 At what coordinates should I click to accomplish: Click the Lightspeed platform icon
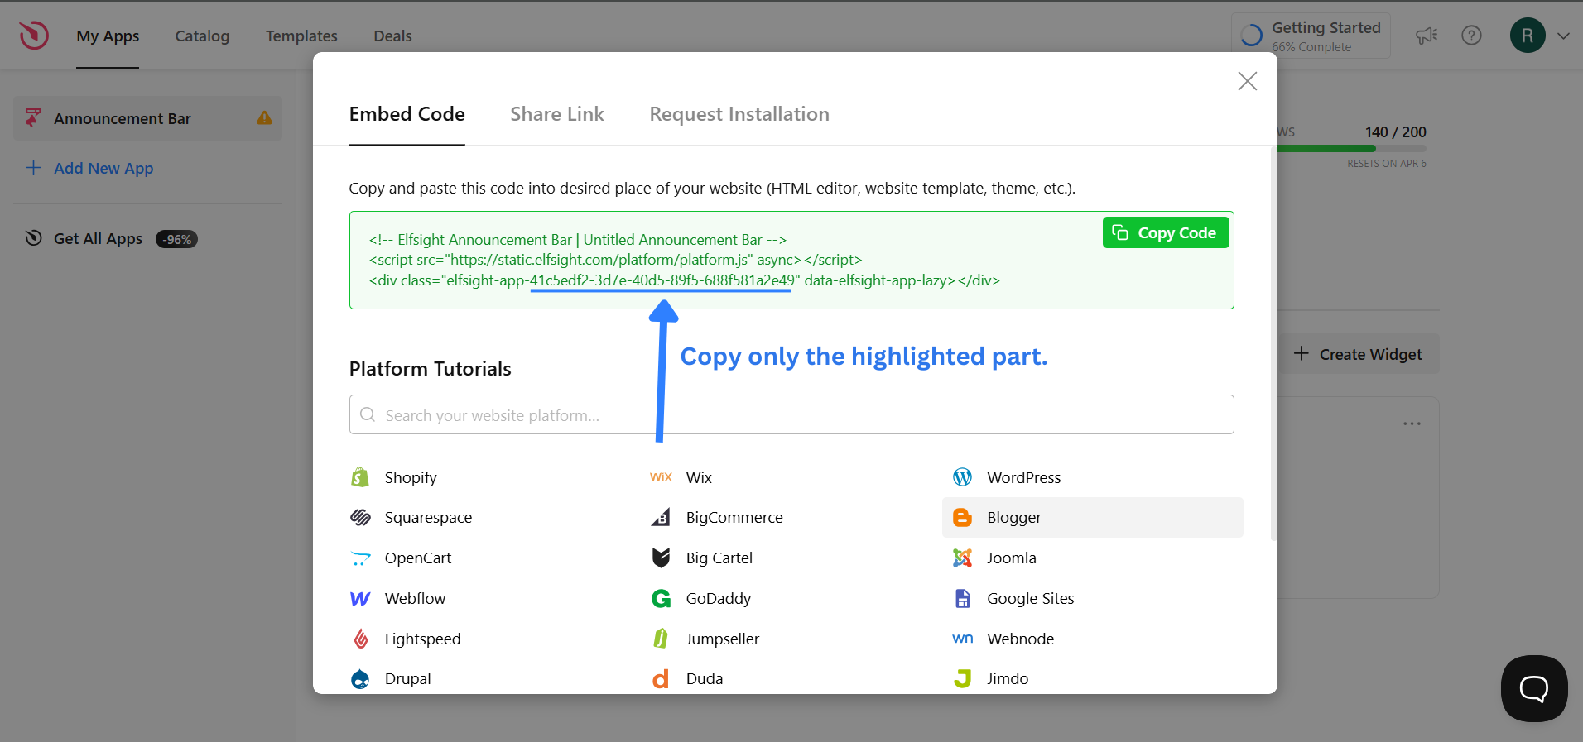coord(360,639)
